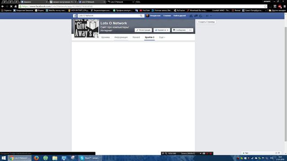Click the Регистрация button on the page
This screenshot has height=161, width=287.
pyautogui.click(x=143, y=30)
